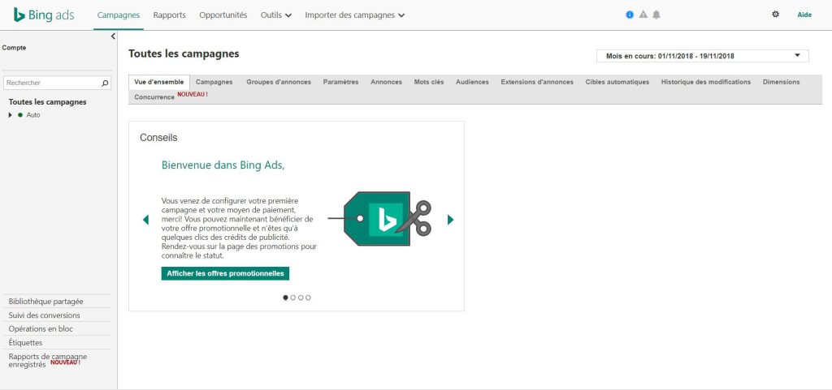Select the third carousel dot
Screen dimensions: 832x390
[301, 298]
